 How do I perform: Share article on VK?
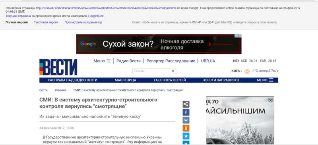point(186,120)
